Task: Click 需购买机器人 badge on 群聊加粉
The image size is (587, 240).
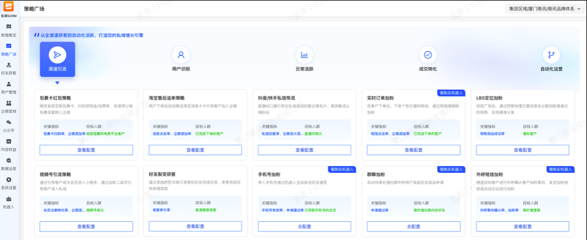Action: (451, 169)
